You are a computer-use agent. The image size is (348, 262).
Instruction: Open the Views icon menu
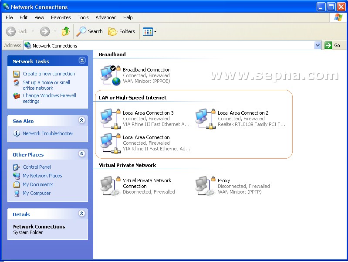point(148,31)
